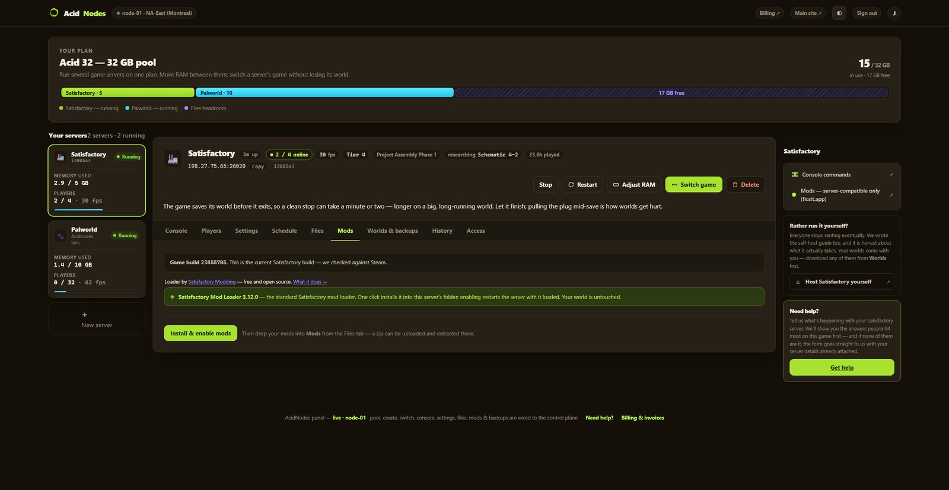Click the Tier 4 badge
This screenshot has width=949, height=490.
pyautogui.click(x=356, y=155)
